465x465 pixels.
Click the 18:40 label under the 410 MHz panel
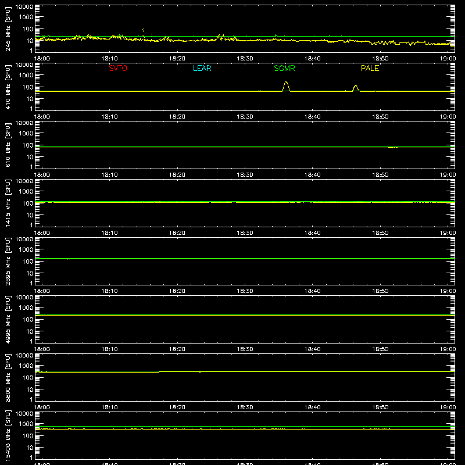click(313, 117)
